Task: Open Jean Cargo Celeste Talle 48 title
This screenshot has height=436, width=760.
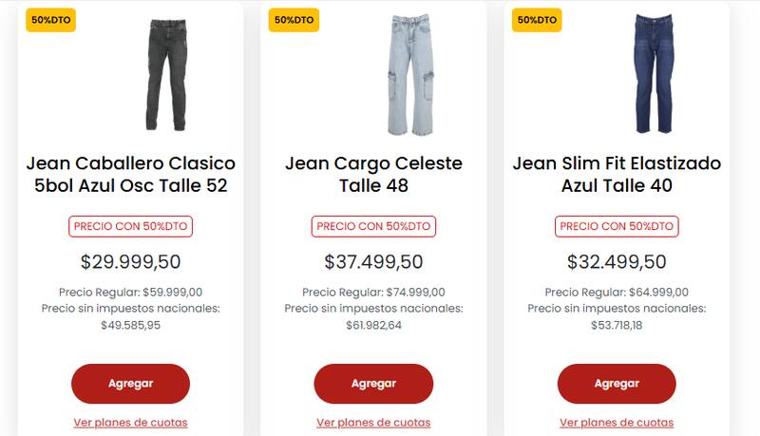Action: click(x=373, y=175)
